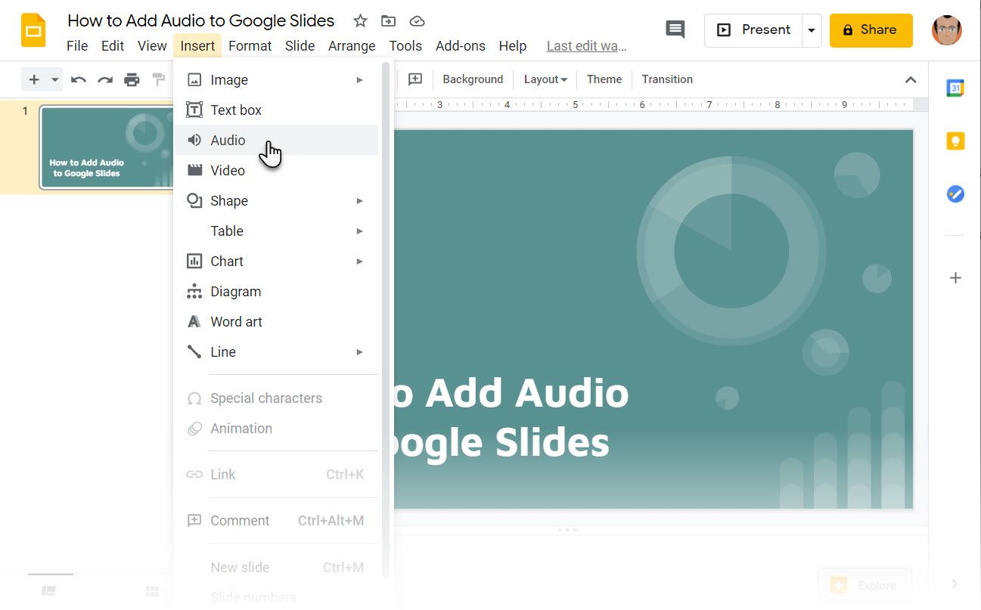Open Google Calendar in the side panel

[955, 87]
